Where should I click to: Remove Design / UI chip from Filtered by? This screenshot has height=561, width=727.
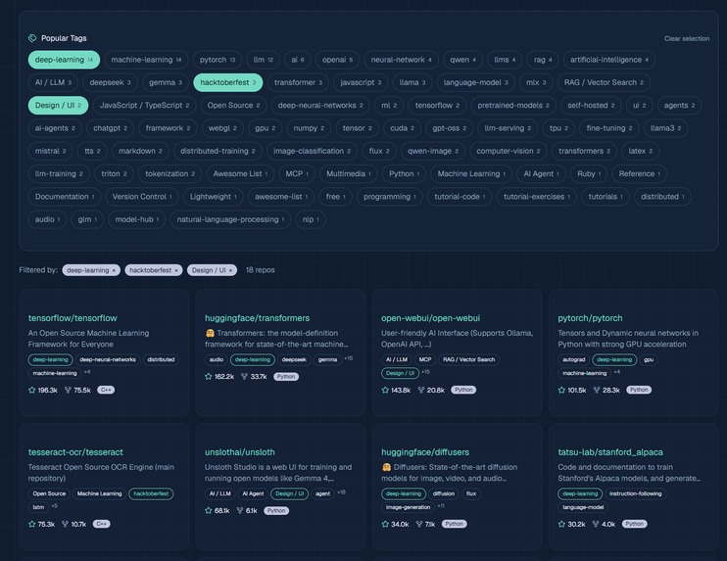point(230,270)
